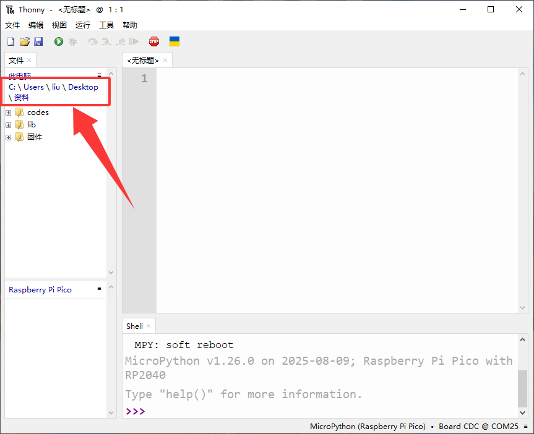This screenshot has width=534, height=434.
Task: Click the Step over debug icon
Action: (x=93, y=41)
